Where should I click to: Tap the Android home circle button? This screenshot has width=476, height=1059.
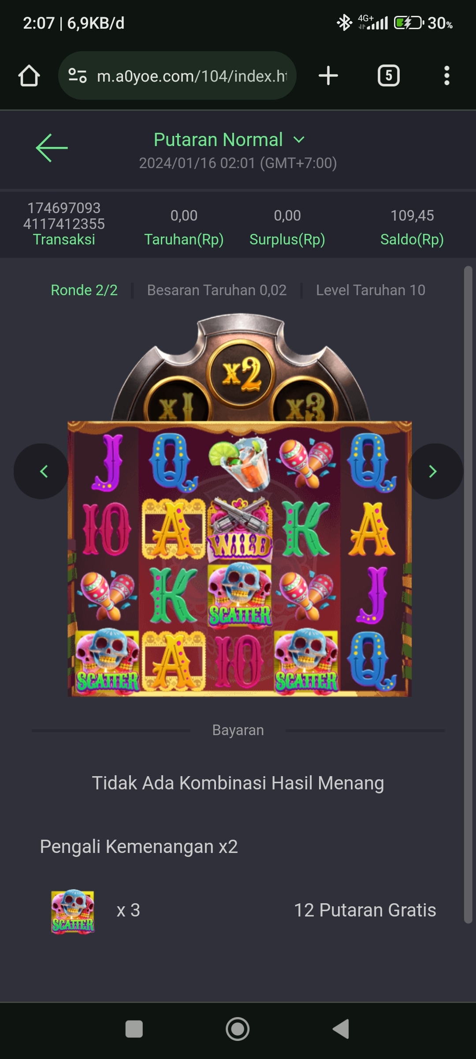238,1029
